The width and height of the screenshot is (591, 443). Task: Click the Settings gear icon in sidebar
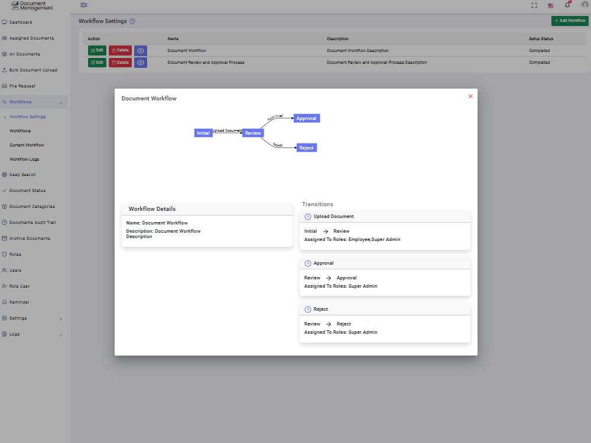[5, 318]
